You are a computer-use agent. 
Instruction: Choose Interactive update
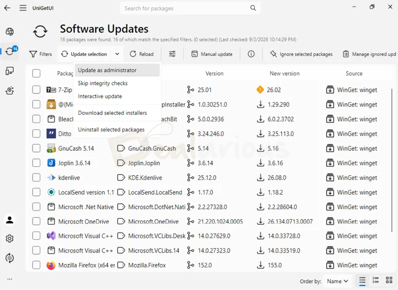point(117,97)
